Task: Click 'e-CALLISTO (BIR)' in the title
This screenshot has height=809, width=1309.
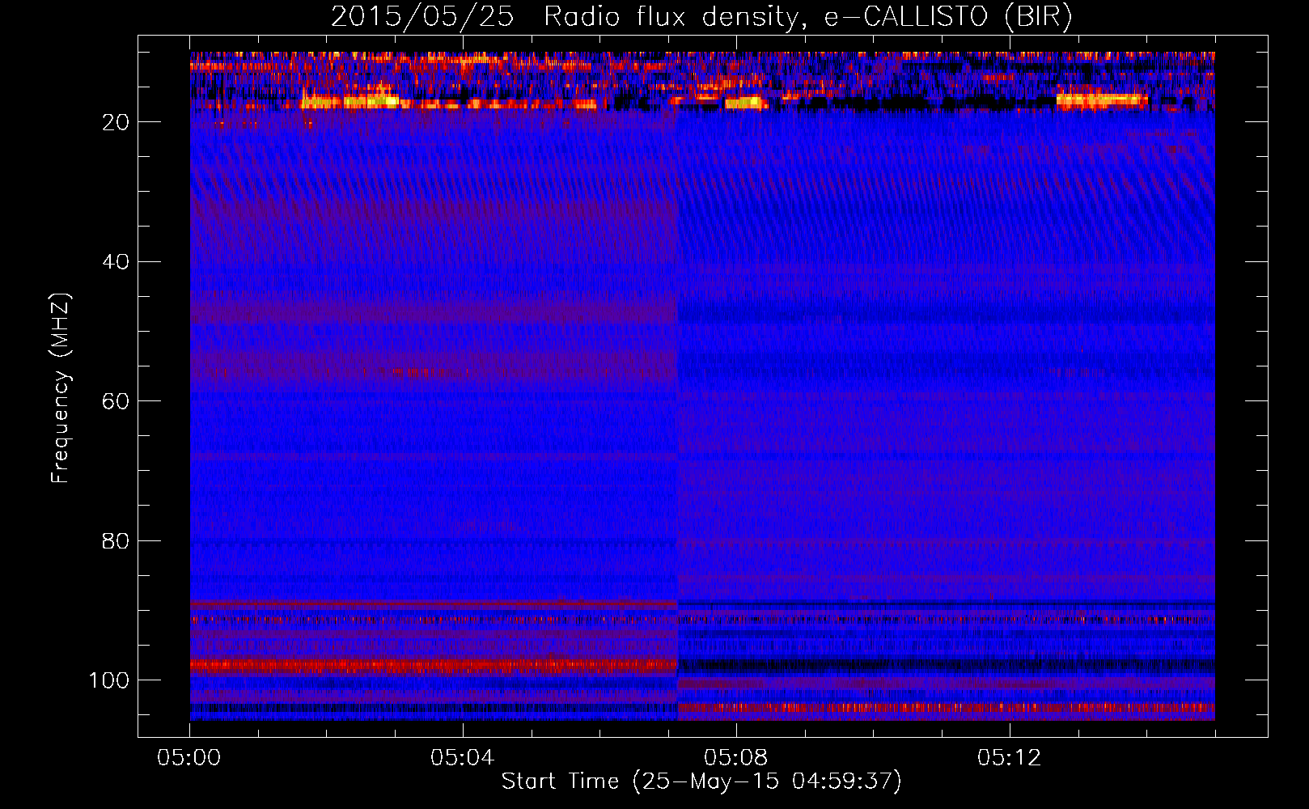Action: [948, 16]
